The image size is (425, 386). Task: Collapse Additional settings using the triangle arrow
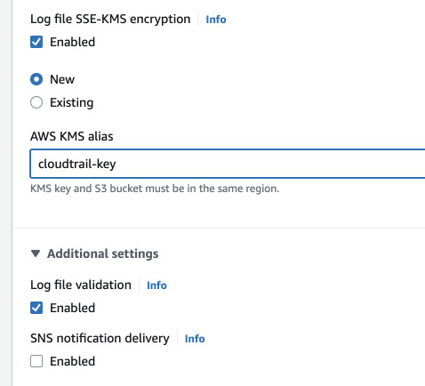tap(36, 253)
